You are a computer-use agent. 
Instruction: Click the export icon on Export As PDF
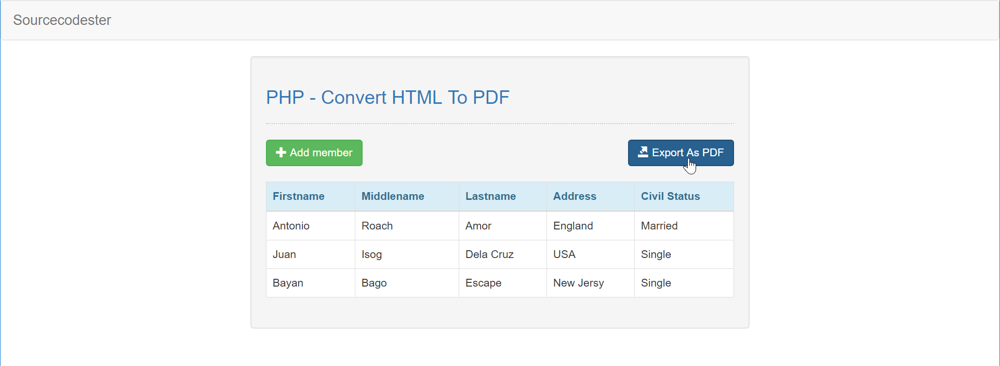click(x=643, y=152)
